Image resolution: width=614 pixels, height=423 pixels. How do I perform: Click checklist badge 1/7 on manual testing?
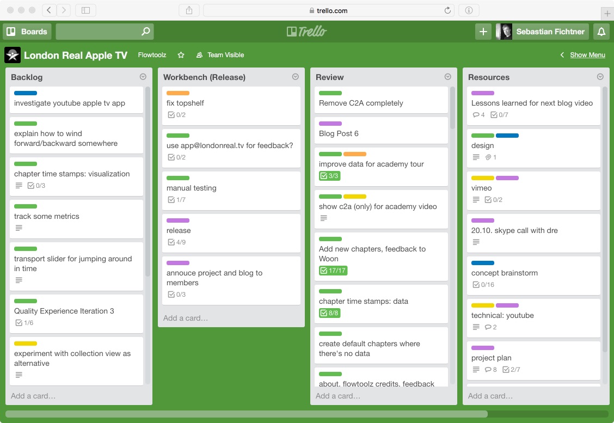pos(176,200)
